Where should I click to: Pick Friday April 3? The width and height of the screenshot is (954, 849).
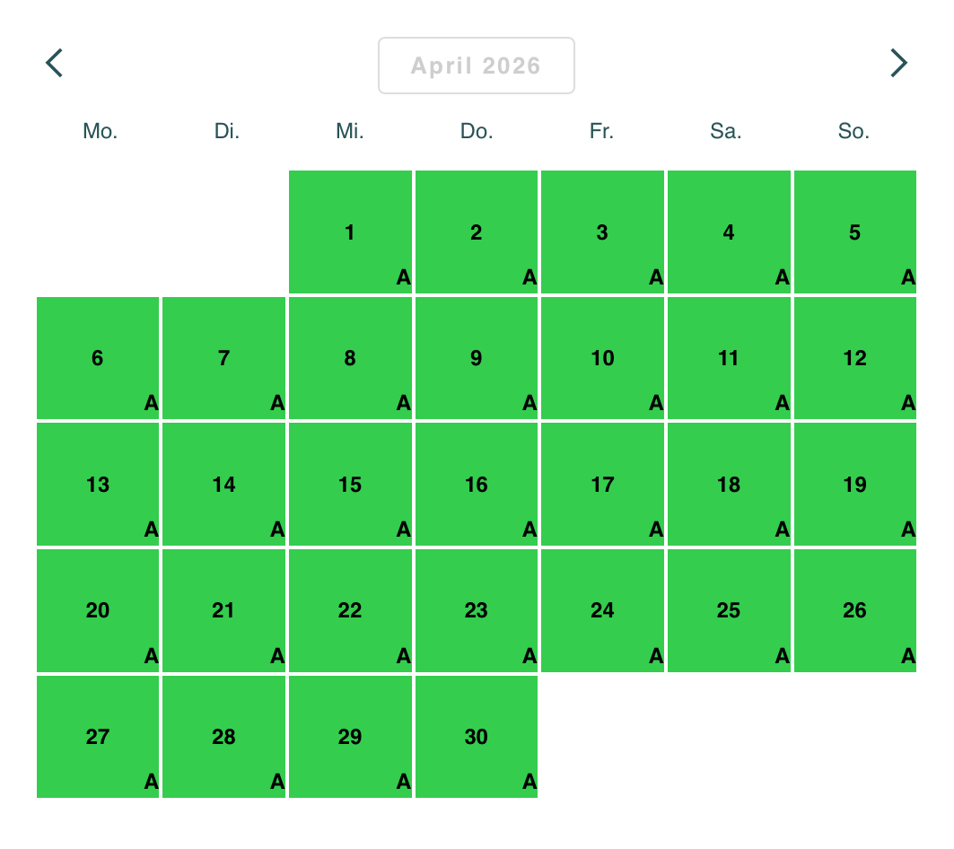pyautogui.click(x=602, y=232)
